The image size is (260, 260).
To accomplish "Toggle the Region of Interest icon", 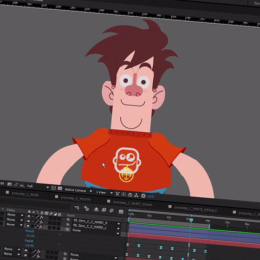I will click(x=54, y=188).
